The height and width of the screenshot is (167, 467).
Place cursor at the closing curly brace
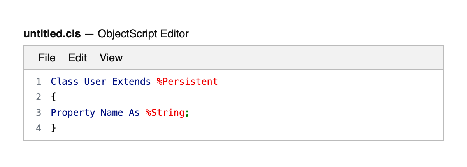(x=54, y=128)
